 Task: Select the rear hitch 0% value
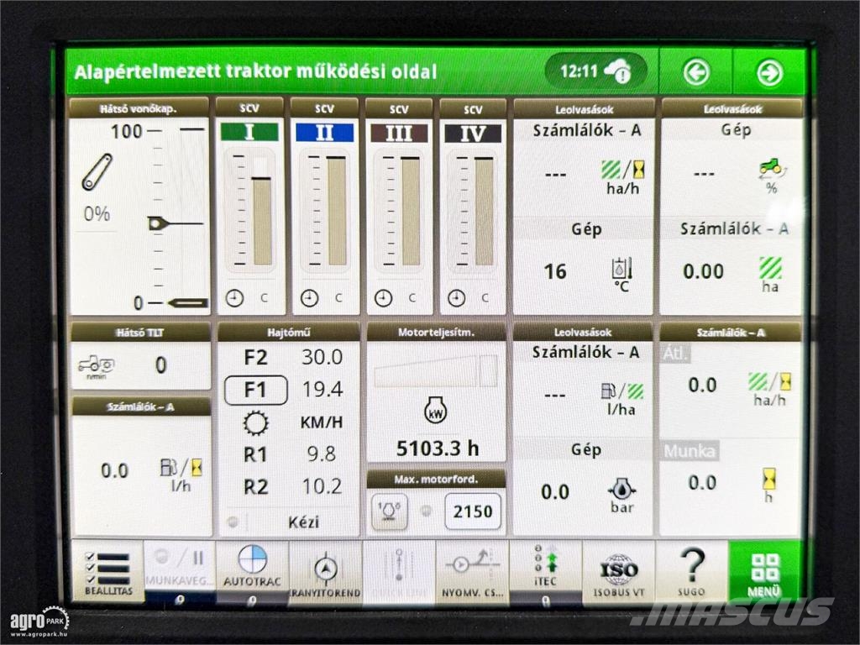point(97,213)
